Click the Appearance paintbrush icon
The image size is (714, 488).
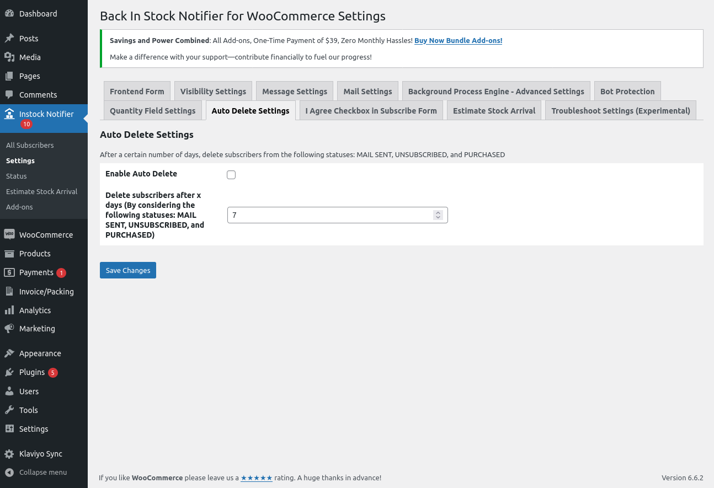click(x=9, y=353)
